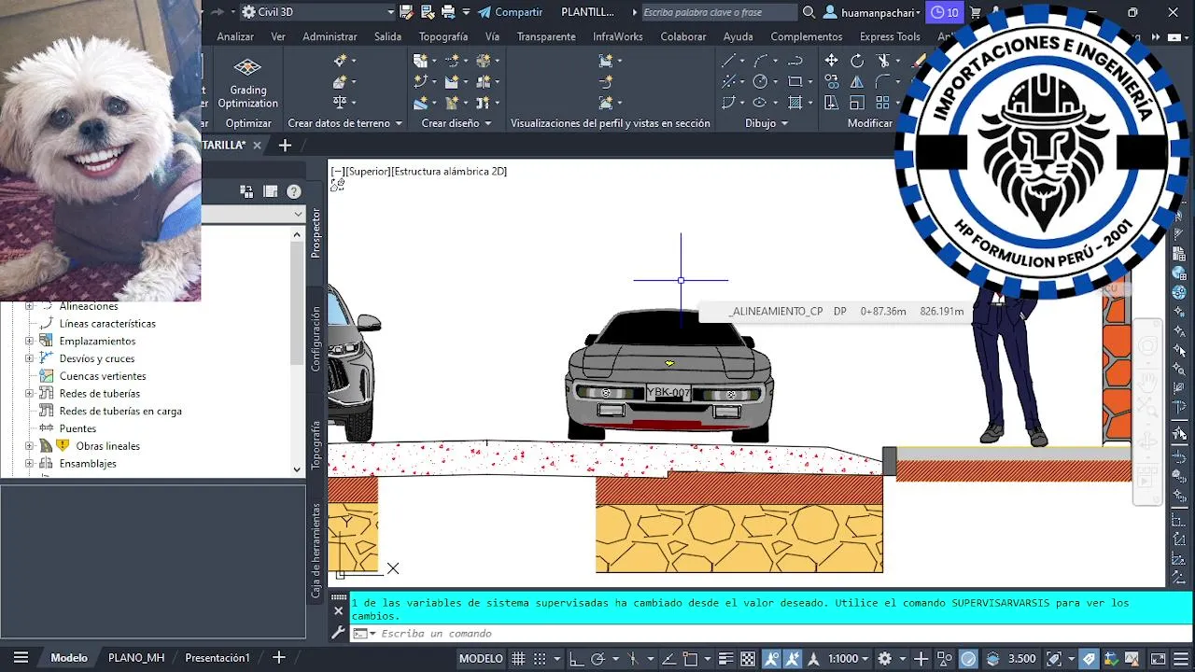Click the Create Profile View icon
Image resolution: width=1195 pixels, height=672 pixels.
pyautogui.click(x=606, y=61)
